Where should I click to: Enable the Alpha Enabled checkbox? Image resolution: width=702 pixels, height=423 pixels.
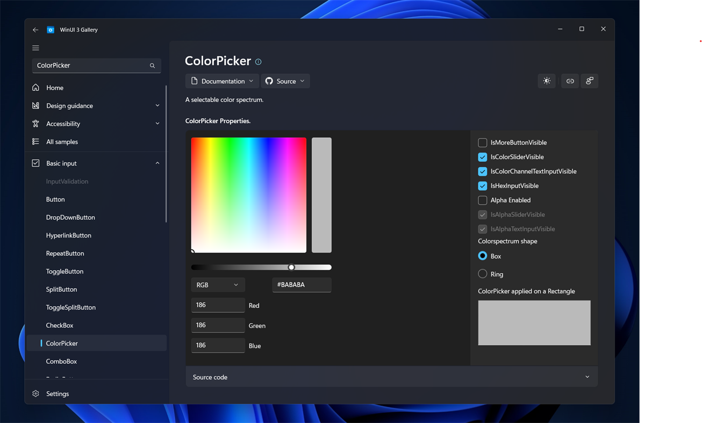[x=482, y=200]
